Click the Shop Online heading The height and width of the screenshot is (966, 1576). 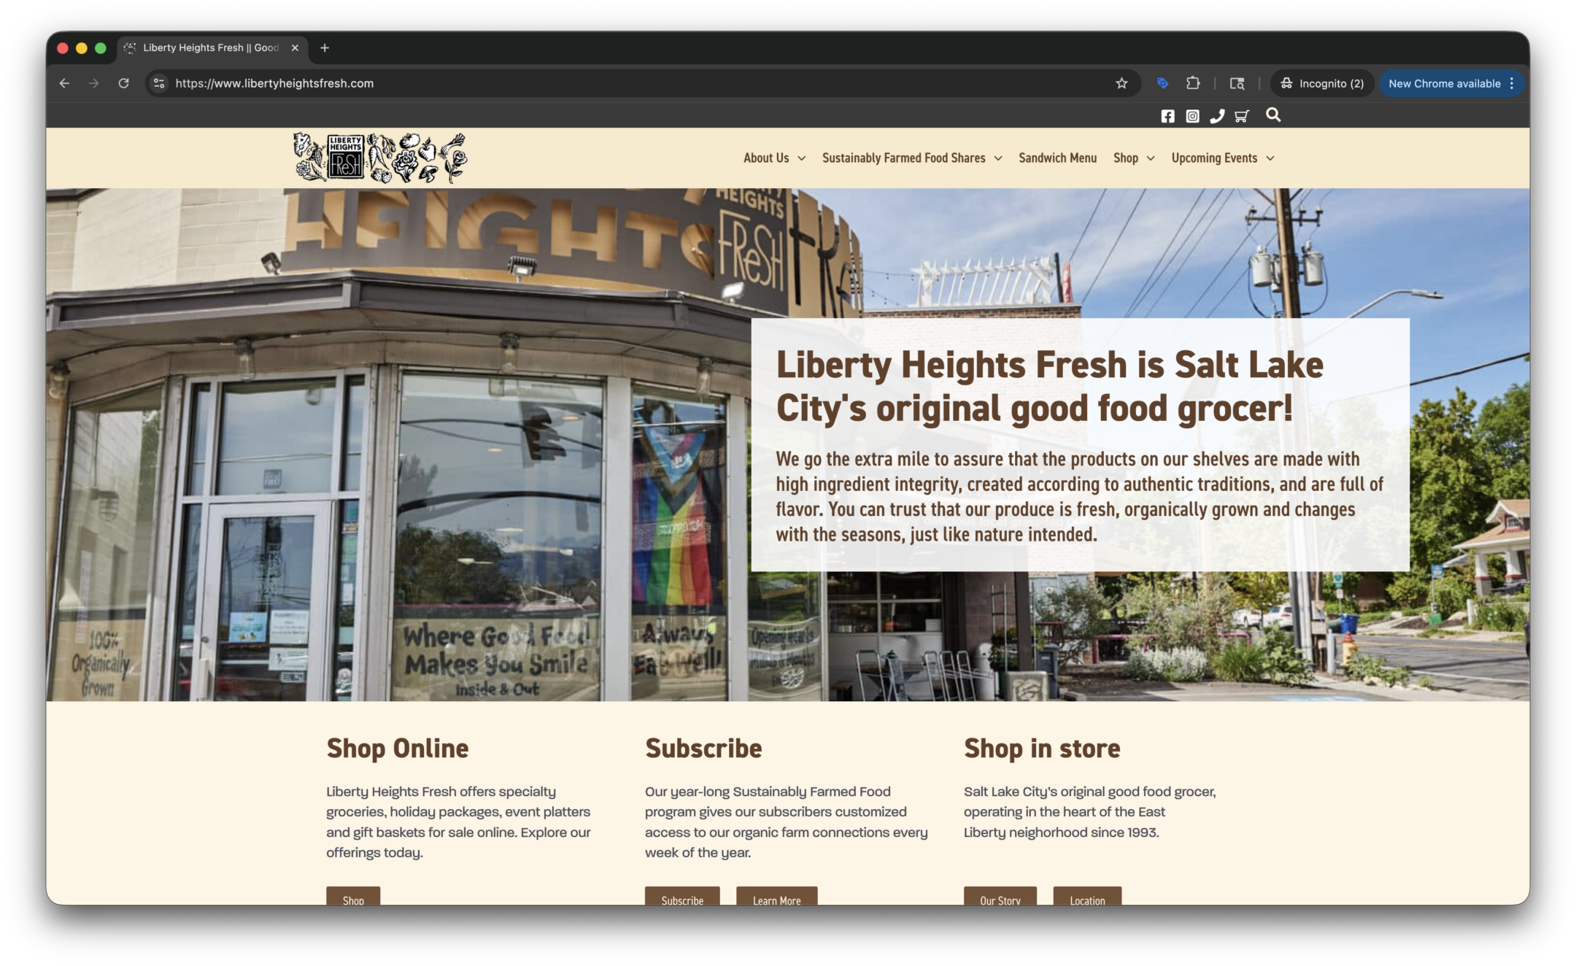pyautogui.click(x=397, y=749)
